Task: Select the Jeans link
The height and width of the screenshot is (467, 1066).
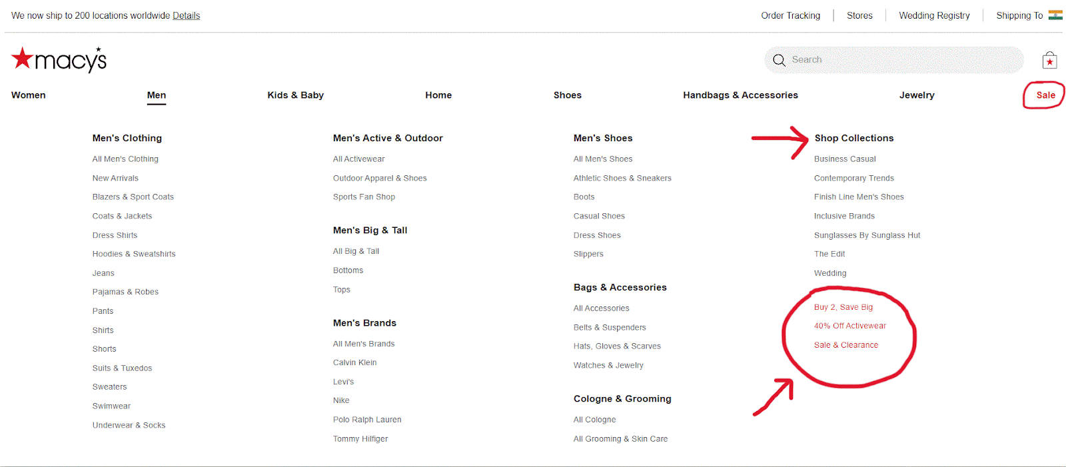Action: tap(103, 273)
